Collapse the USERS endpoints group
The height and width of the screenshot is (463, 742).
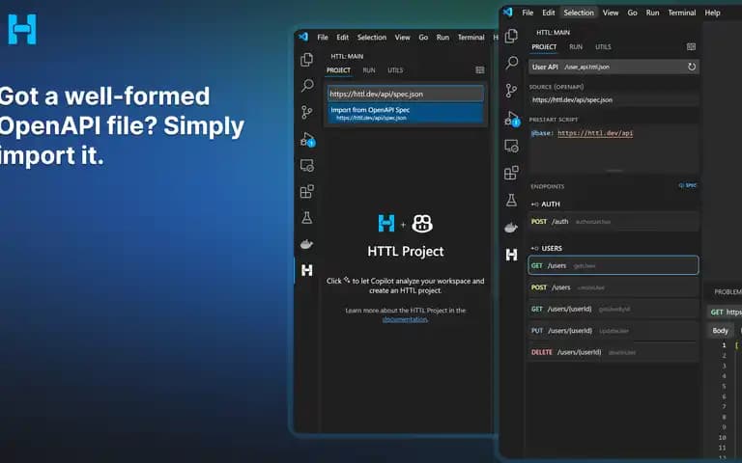tap(547, 248)
